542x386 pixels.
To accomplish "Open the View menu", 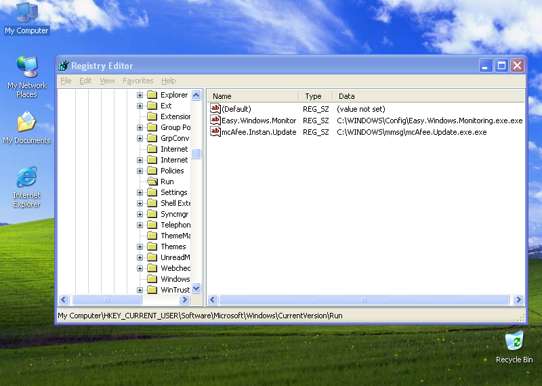I will (x=107, y=81).
